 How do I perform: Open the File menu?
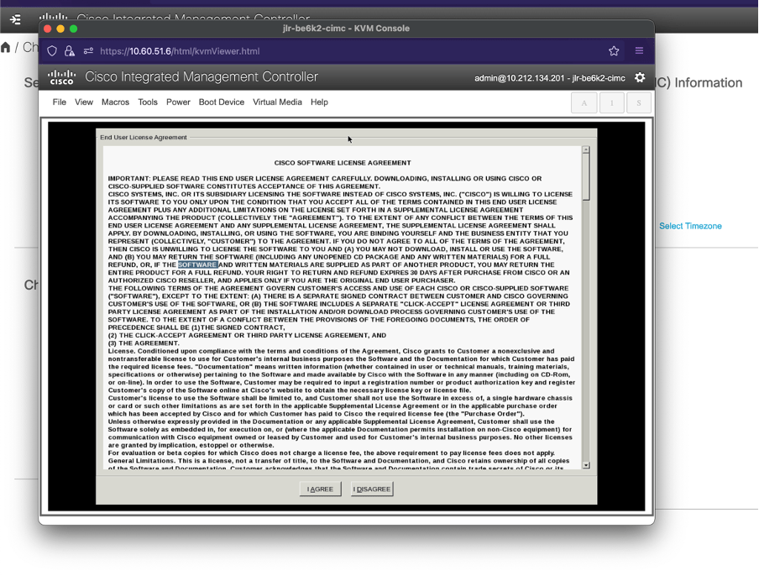59,102
